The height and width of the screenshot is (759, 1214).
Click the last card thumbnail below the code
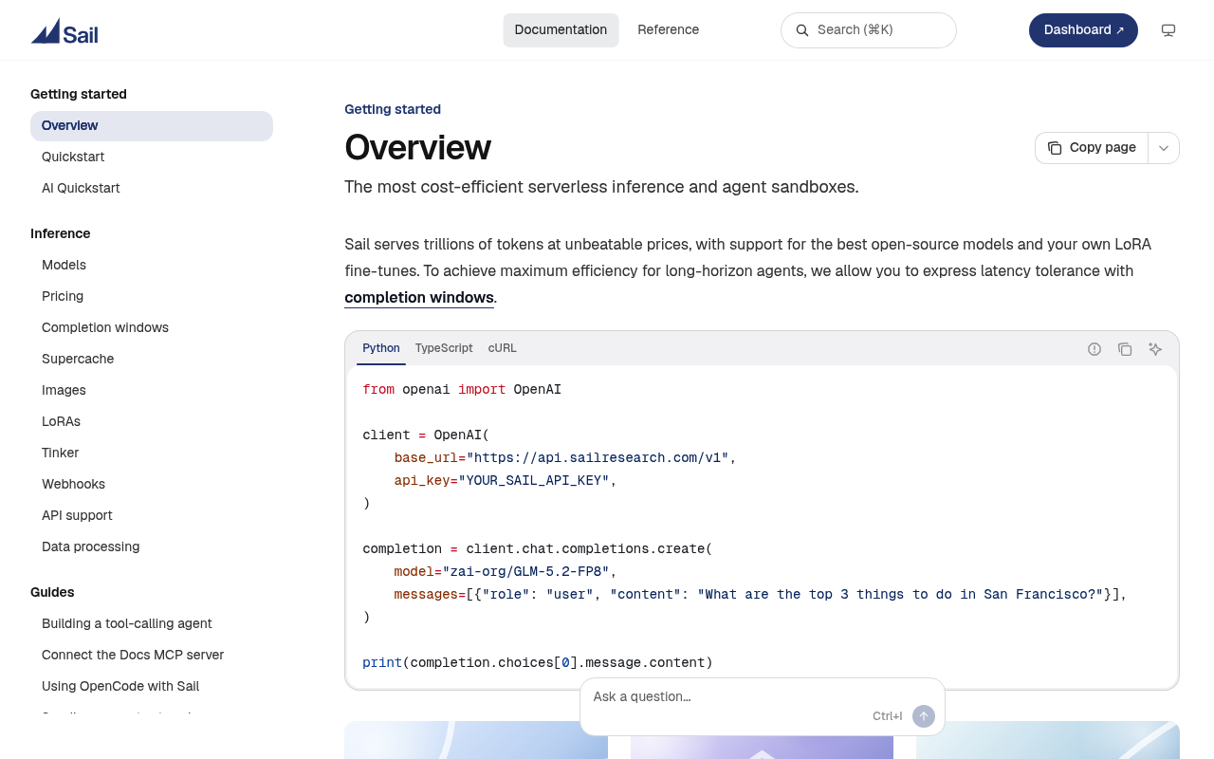(x=1048, y=740)
